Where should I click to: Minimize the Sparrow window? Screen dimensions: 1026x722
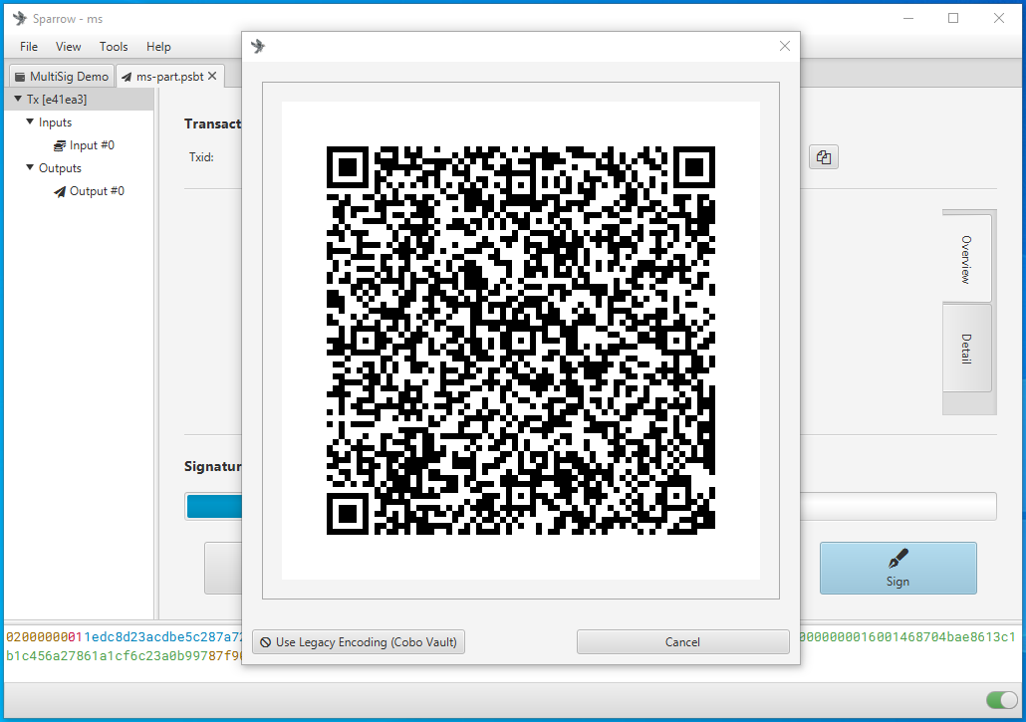[908, 18]
